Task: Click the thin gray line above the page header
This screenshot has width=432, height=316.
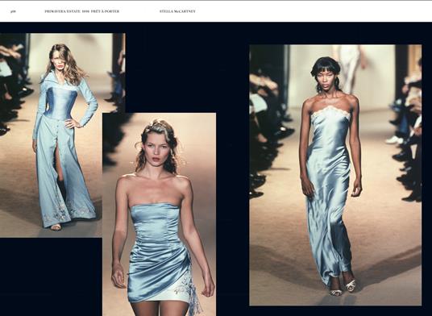Action: pos(216,1)
